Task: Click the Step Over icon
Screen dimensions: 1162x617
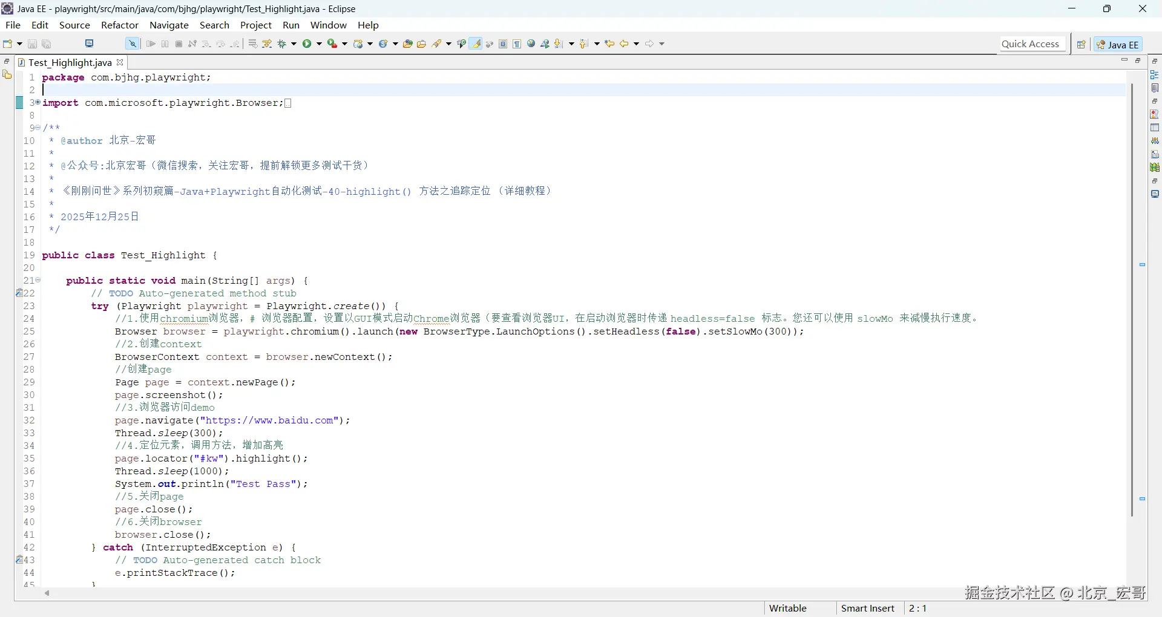Action: [x=221, y=44]
